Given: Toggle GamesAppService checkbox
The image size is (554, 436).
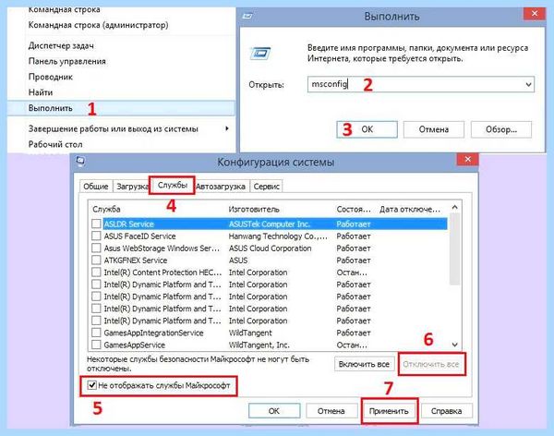Looking at the screenshot, I should [x=96, y=345].
